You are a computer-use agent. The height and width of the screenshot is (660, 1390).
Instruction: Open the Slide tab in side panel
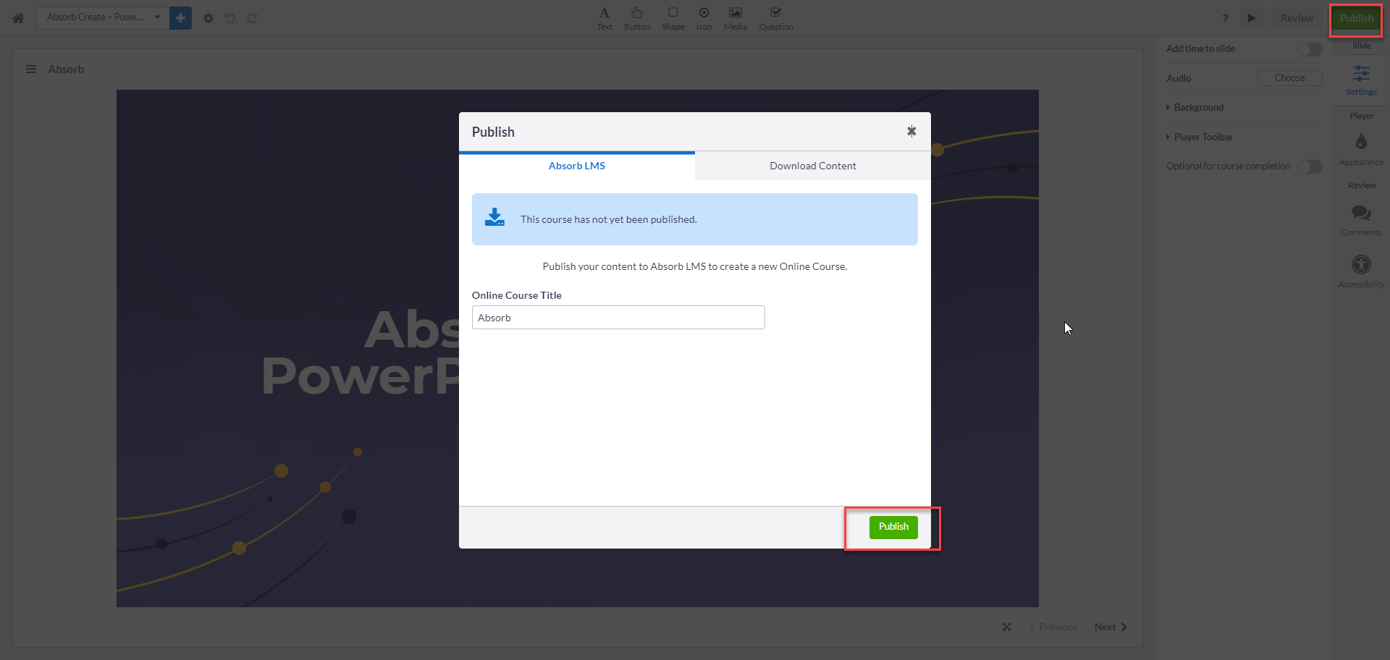(x=1362, y=46)
